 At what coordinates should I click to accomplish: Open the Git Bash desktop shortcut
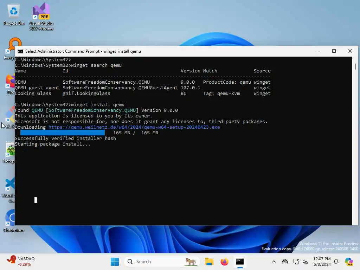pyautogui.click(x=9, y=117)
